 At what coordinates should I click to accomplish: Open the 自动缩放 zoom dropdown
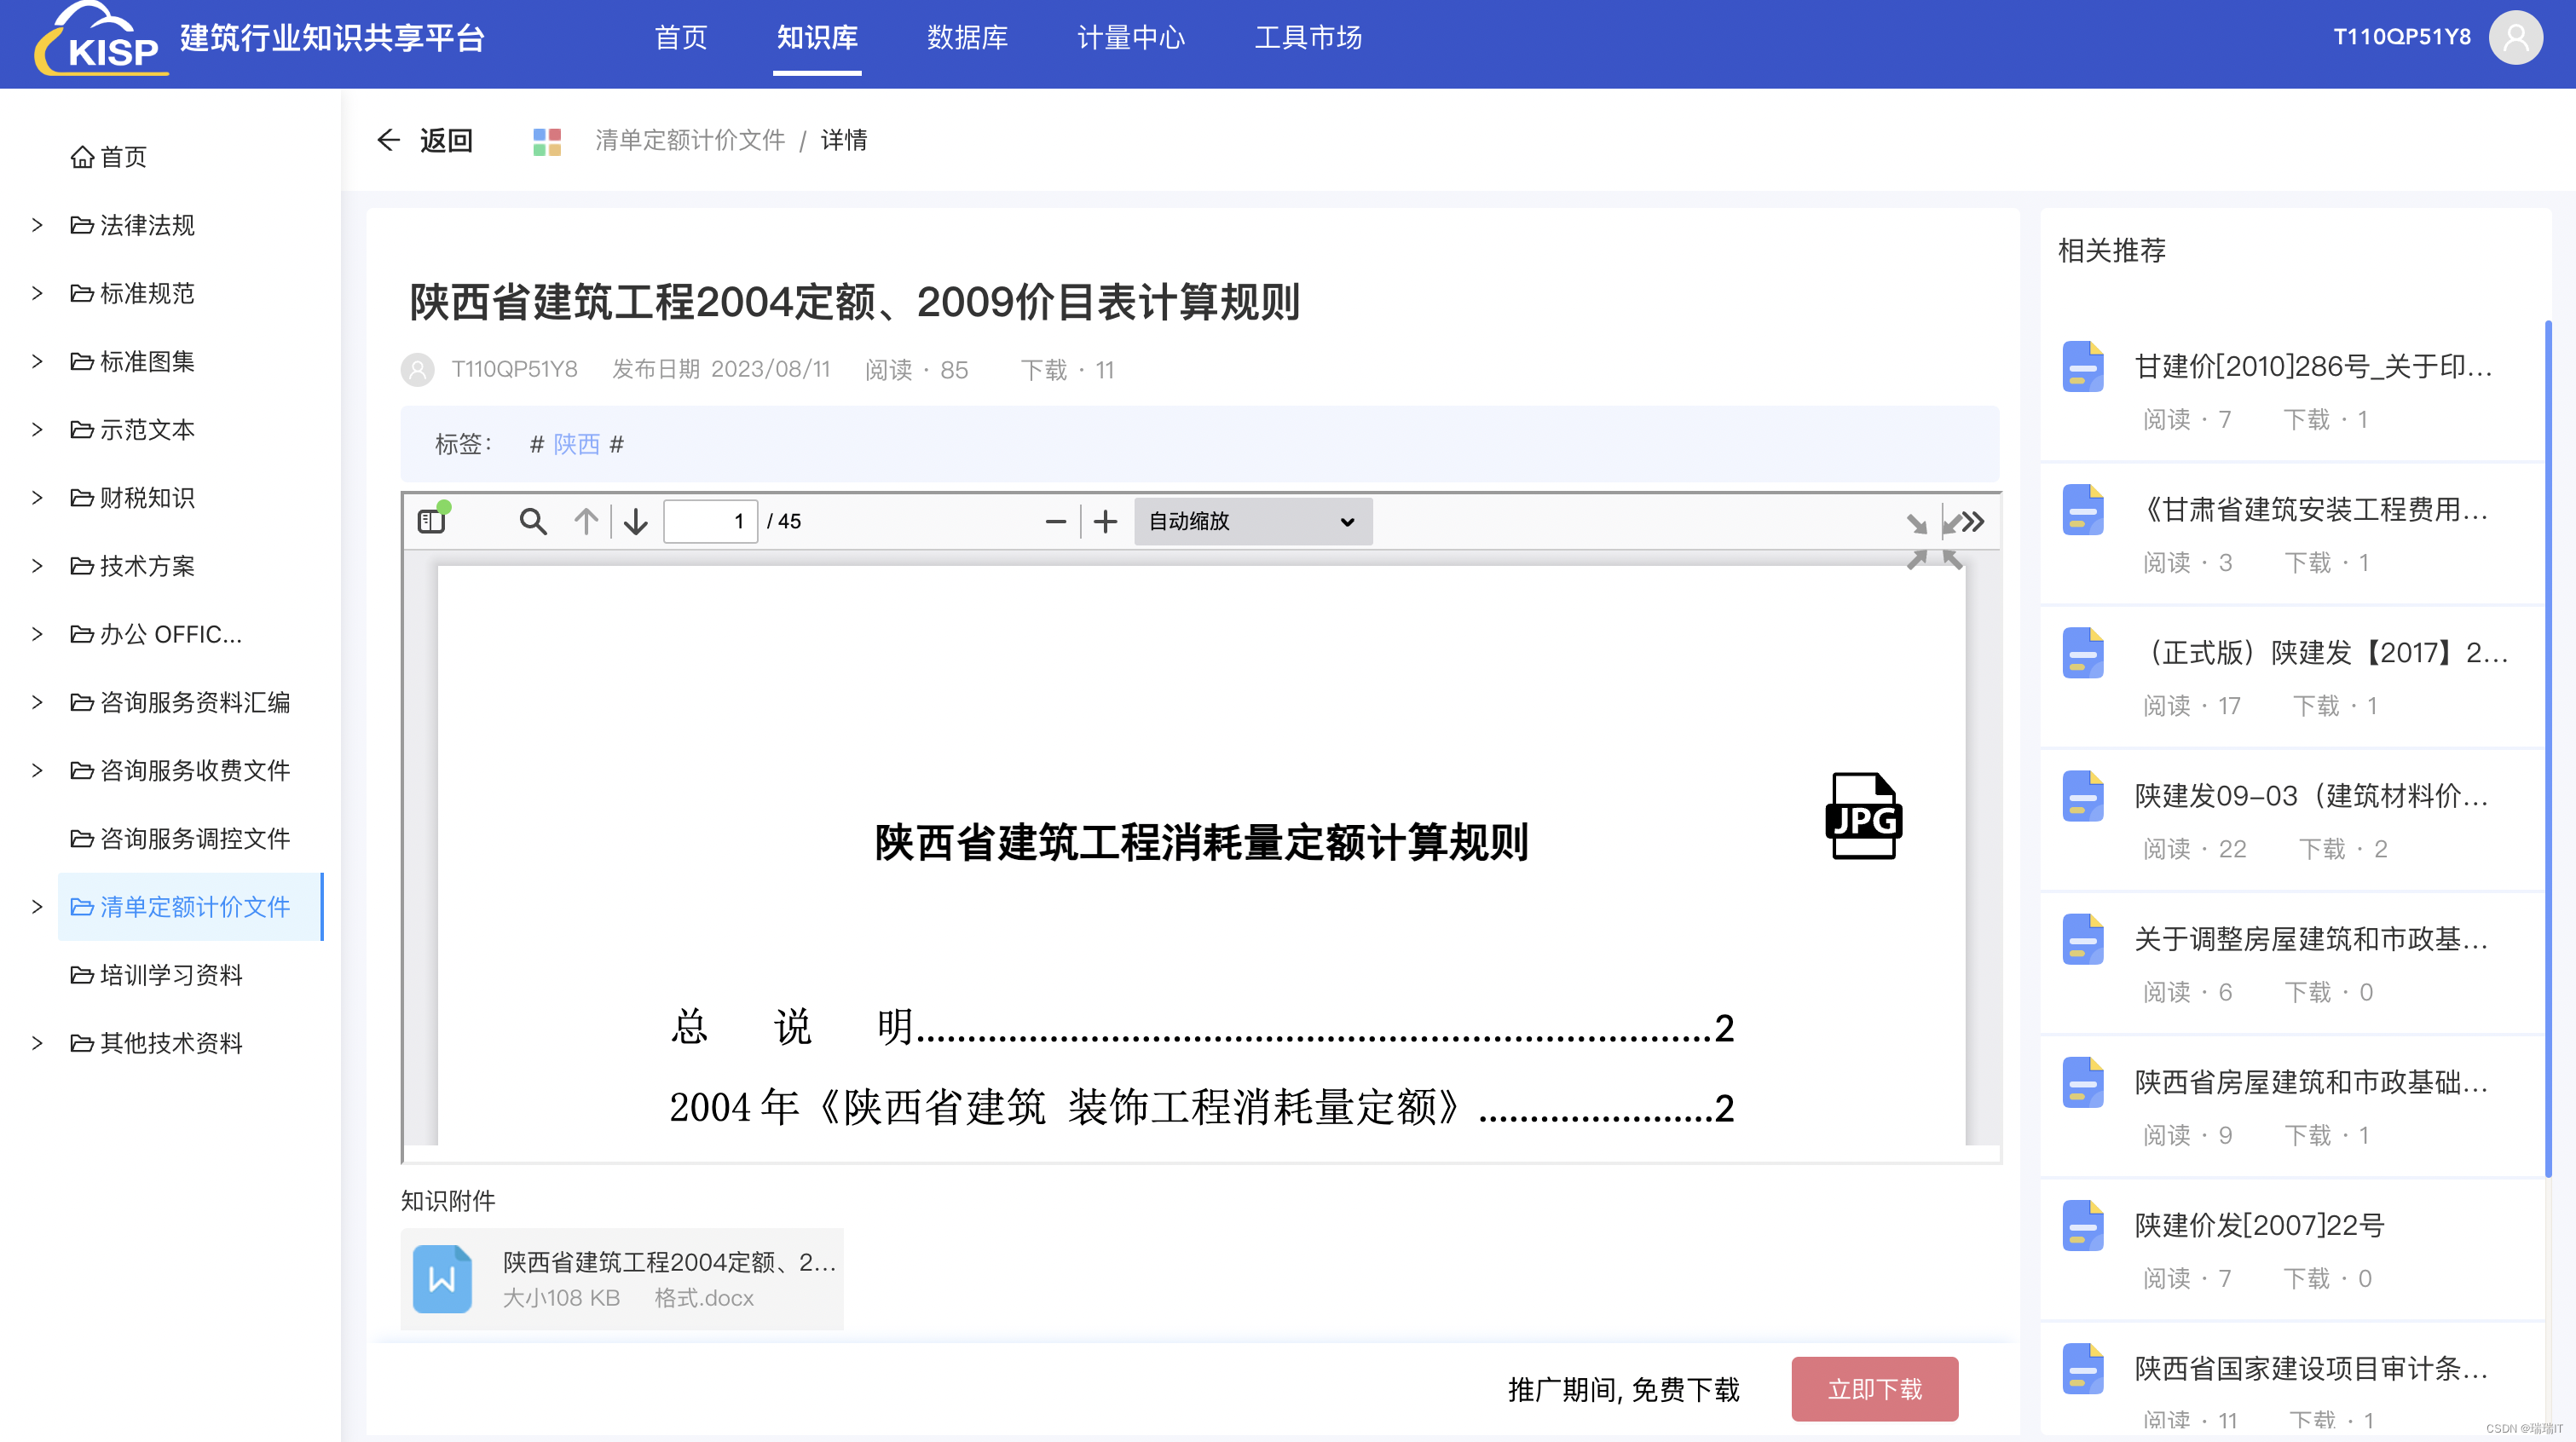1252,521
